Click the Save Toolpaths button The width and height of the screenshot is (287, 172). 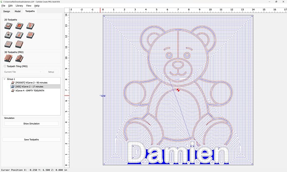coord(32,140)
